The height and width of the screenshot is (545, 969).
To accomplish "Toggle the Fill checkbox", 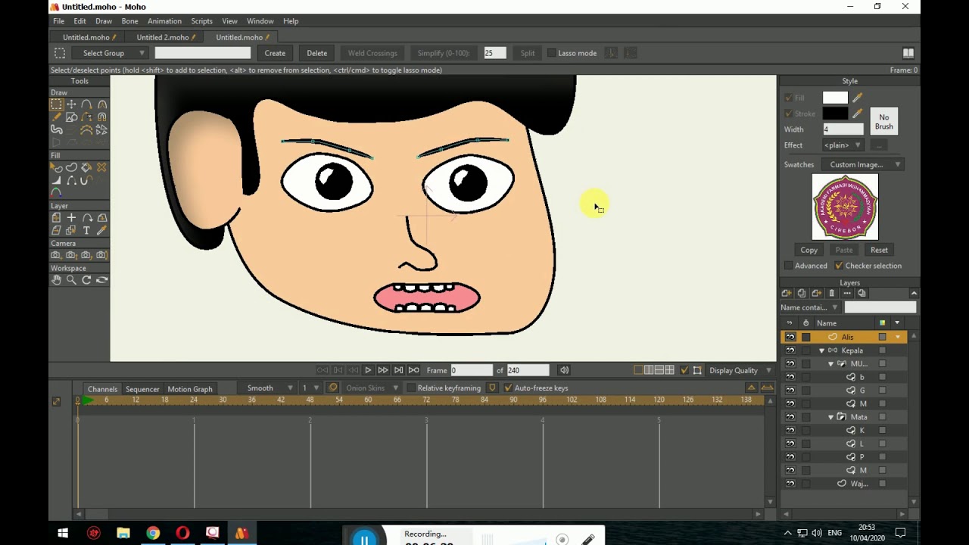I will point(788,98).
